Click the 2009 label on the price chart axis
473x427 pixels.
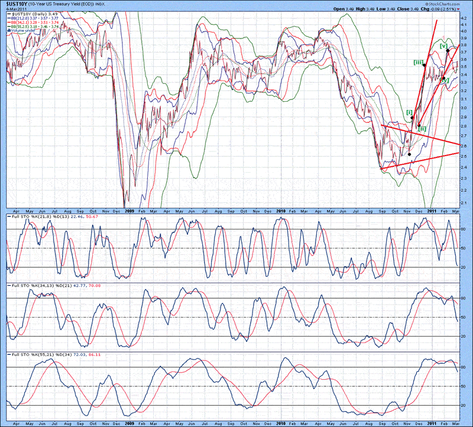pyautogui.click(x=128, y=210)
